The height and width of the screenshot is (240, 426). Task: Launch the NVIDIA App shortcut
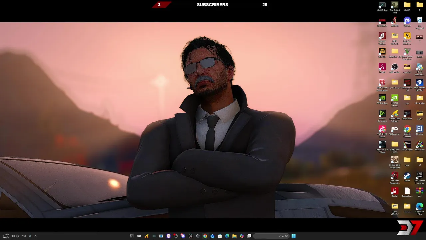[382, 100]
